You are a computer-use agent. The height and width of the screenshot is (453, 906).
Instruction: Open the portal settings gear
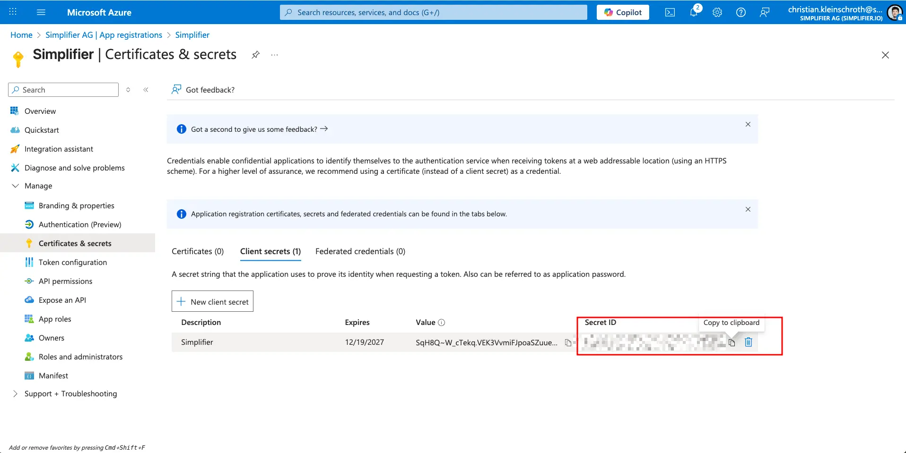pos(717,13)
